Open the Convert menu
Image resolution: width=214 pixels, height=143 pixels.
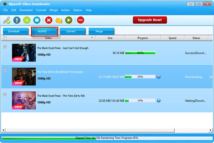point(41,10)
